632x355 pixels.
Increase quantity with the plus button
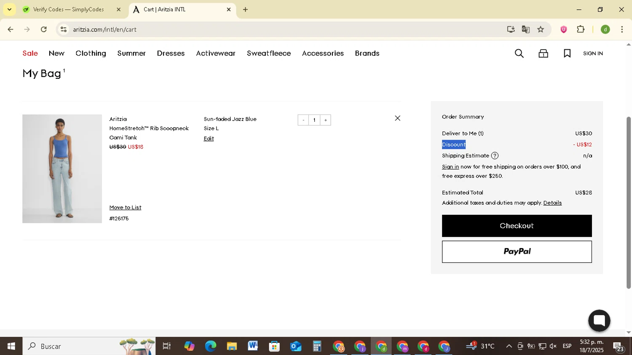[x=326, y=120]
